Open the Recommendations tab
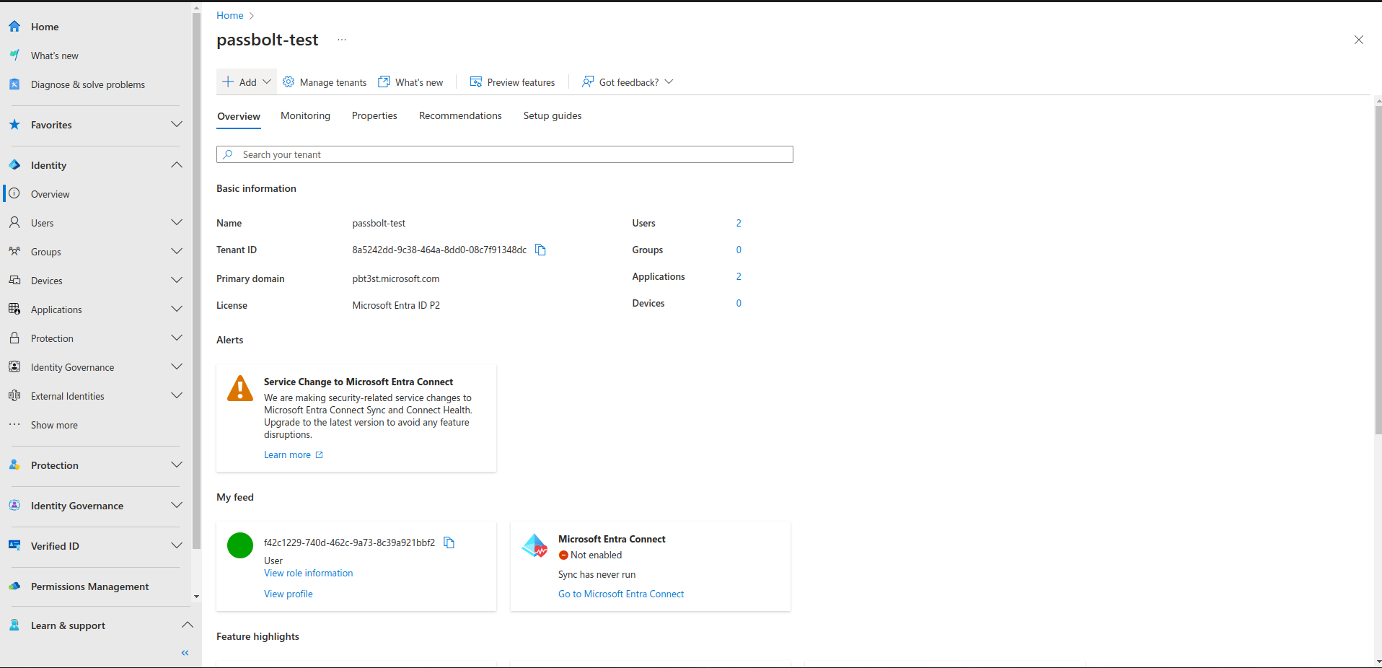Image resolution: width=1382 pixels, height=668 pixels. pos(460,116)
